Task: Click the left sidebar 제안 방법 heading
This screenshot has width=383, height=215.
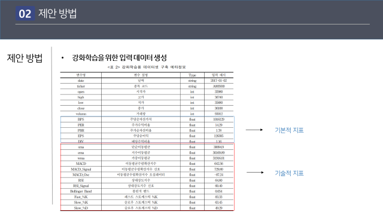Action: pyautogui.click(x=25, y=58)
